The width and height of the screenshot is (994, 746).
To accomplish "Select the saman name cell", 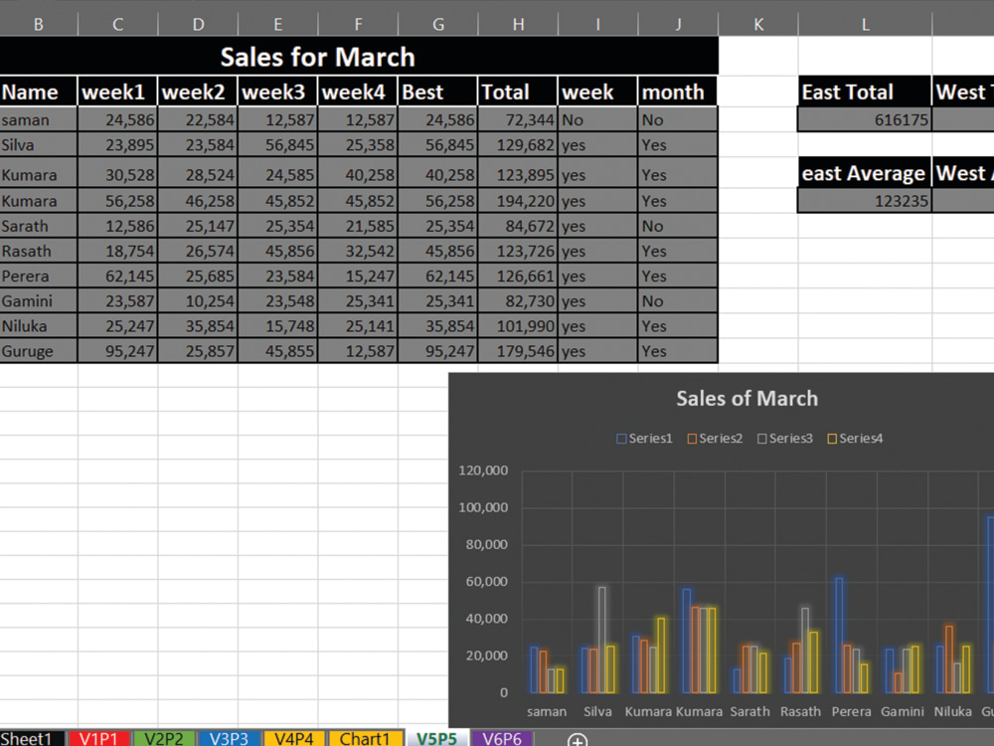I will coord(38,119).
